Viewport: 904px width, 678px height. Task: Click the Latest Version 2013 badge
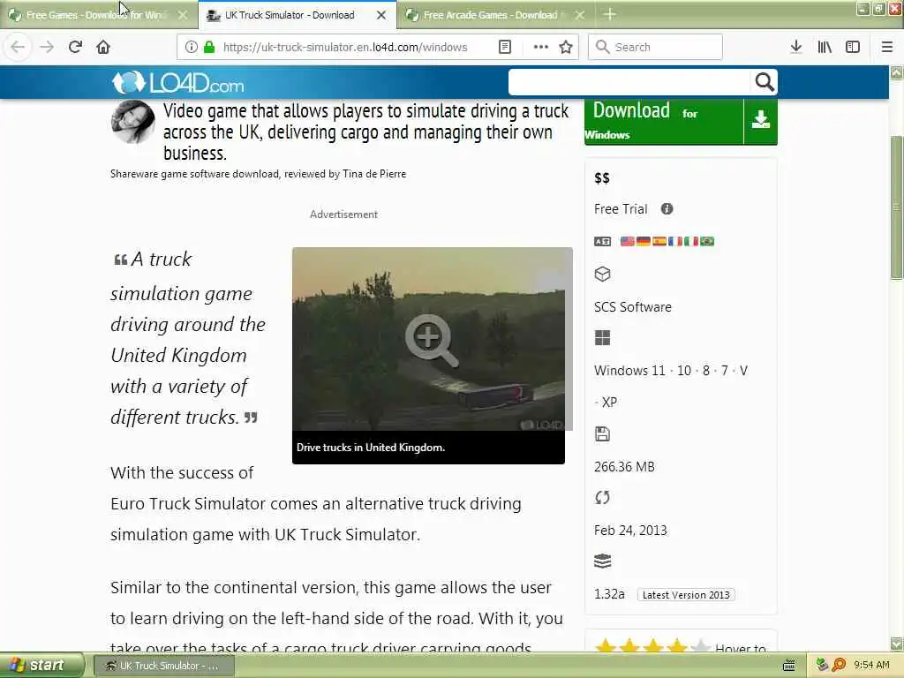point(685,594)
